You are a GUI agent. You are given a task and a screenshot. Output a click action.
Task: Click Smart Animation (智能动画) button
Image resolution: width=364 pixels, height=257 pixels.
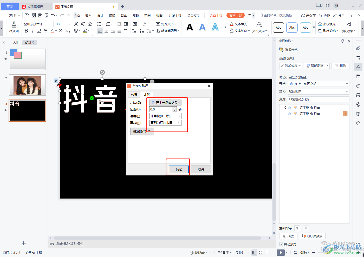[x=317, y=66]
